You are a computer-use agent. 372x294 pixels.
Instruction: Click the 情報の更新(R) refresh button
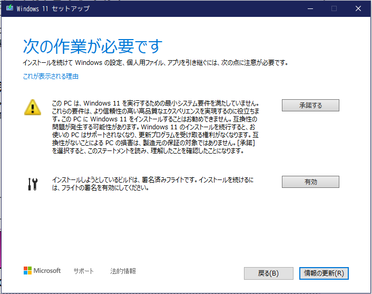tap(324, 273)
